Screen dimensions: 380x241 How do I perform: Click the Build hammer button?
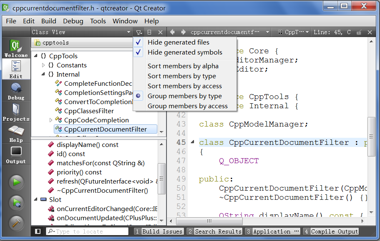point(17,223)
